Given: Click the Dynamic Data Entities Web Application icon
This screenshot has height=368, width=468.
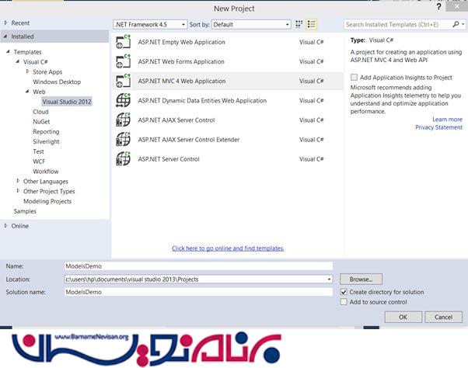Looking at the screenshot, I should click(x=123, y=100).
